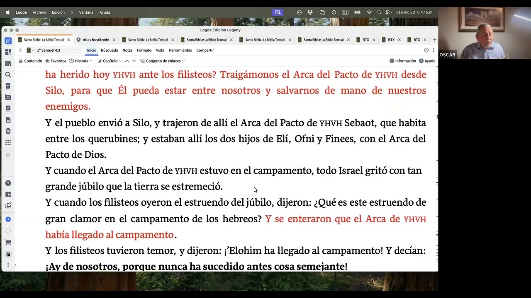
Task: Click the sync status icon in sidebar
Action: (x=8, y=231)
